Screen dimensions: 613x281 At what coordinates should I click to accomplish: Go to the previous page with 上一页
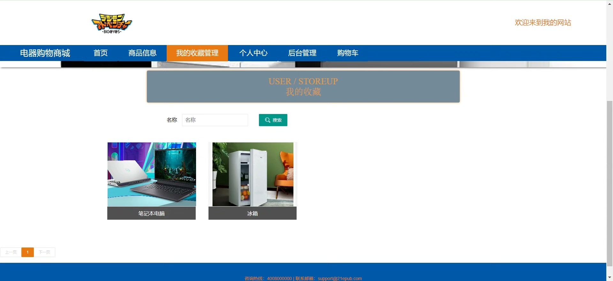pos(11,252)
